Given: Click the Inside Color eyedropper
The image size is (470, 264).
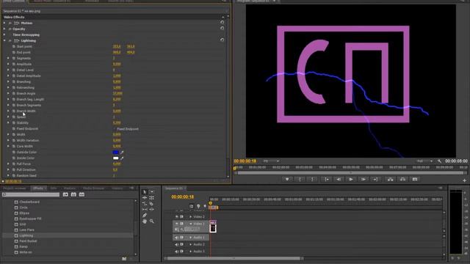Looking at the screenshot, I should click(x=122, y=158).
